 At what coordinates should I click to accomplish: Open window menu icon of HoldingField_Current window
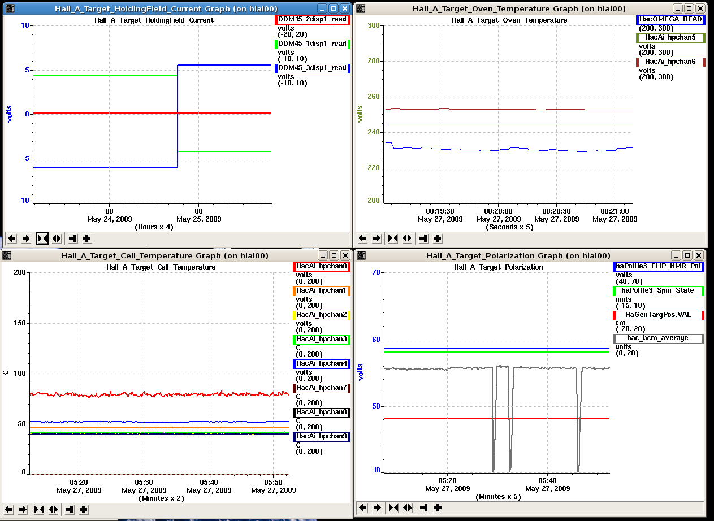coord(10,8)
